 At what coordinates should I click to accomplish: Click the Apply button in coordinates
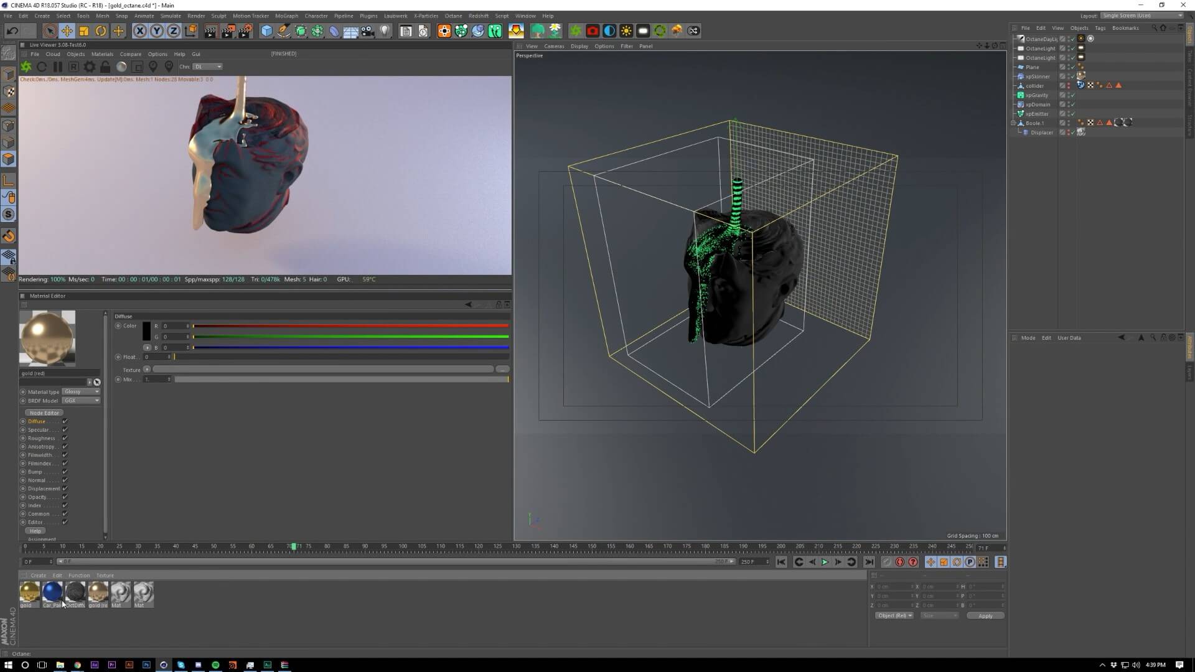[985, 615]
